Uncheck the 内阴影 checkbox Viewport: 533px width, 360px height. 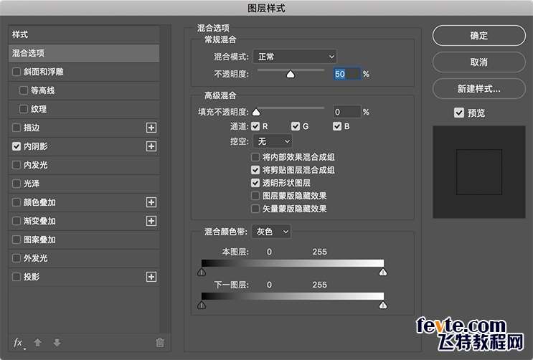(16, 146)
